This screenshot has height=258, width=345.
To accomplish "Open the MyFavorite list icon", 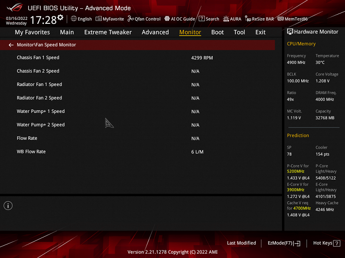I will click(99, 19).
